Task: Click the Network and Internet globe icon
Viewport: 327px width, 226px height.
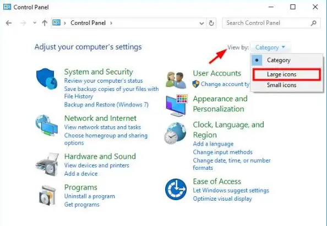Action: [x=46, y=125]
